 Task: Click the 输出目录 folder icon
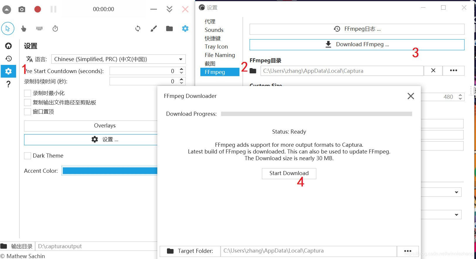tap(4, 246)
